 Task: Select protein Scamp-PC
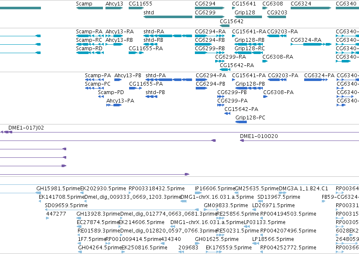tap(94, 89)
